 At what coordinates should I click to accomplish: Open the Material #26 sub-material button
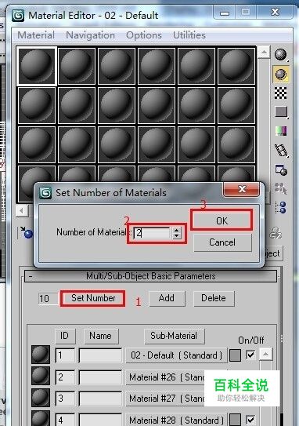pos(165,377)
